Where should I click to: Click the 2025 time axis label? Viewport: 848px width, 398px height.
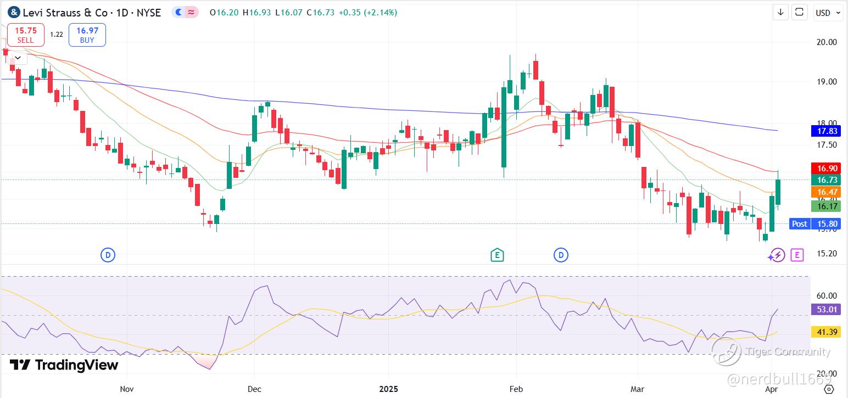coord(389,389)
